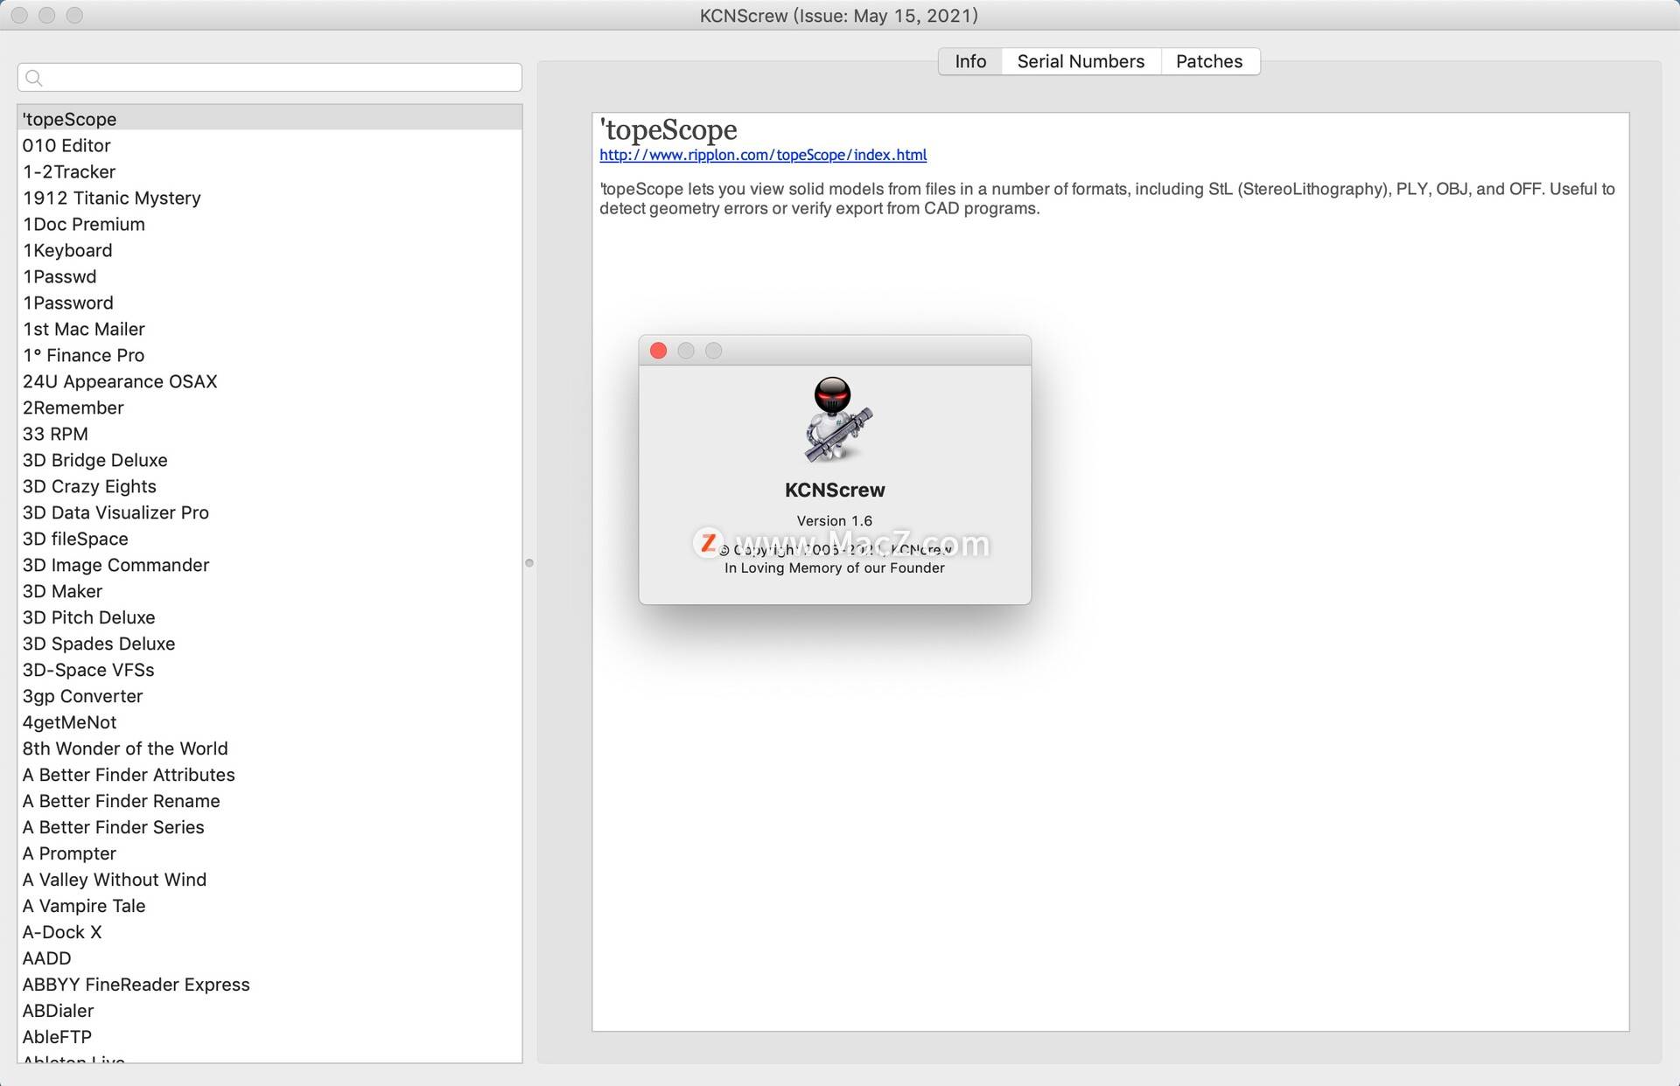This screenshot has height=1086, width=1680.
Task: Choose 4getMeNot
Action: point(269,722)
